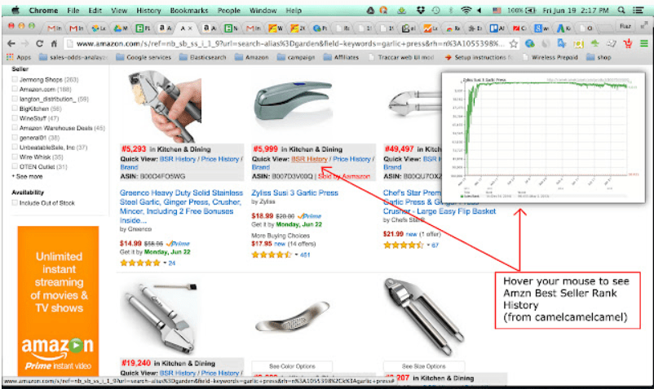Click the Greenco garlic press product image
Viewport: 654px width, 389px height.
coord(165,106)
